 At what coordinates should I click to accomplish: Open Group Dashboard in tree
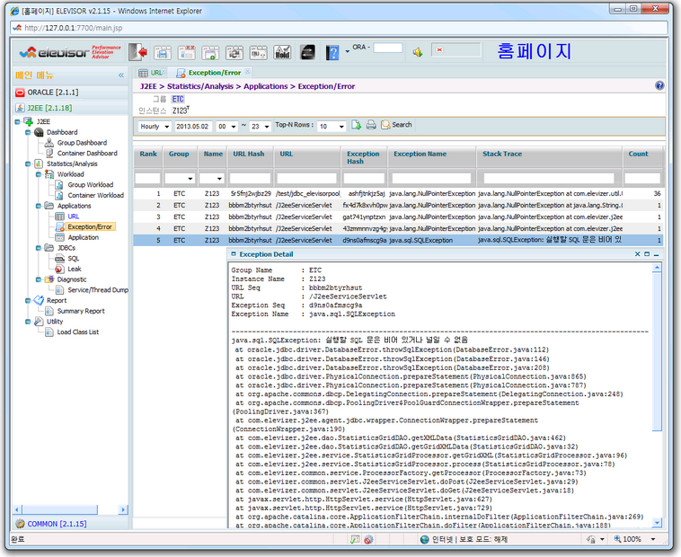coord(82,143)
